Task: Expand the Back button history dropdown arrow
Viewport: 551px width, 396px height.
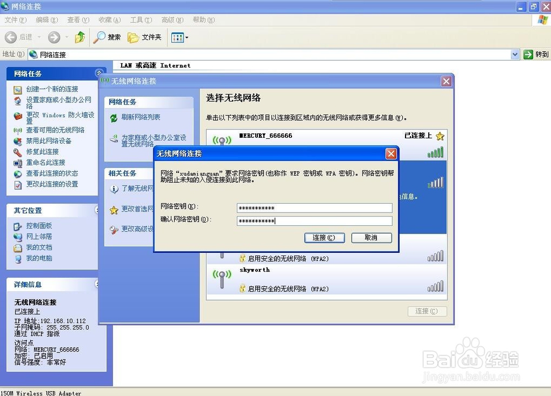Action: [x=39, y=37]
